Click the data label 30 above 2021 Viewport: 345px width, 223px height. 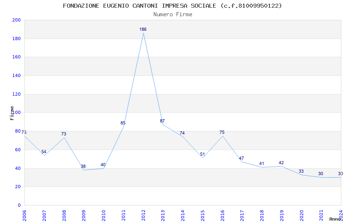(x=321, y=174)
